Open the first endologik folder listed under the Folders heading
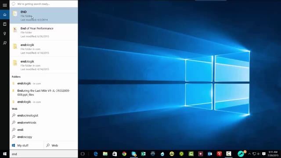Screen dimensions: 281x158 44,83
